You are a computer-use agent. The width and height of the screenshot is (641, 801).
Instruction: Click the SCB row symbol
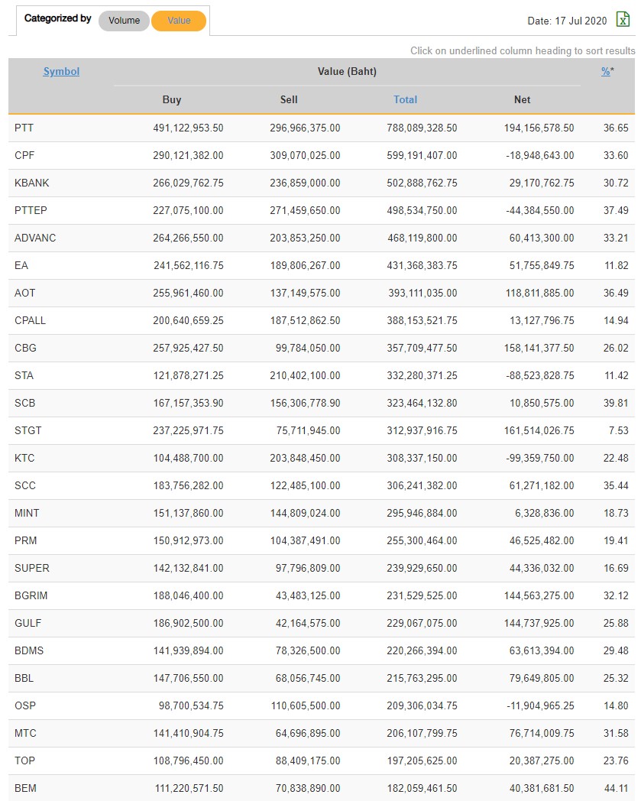[x=25, y=403]
